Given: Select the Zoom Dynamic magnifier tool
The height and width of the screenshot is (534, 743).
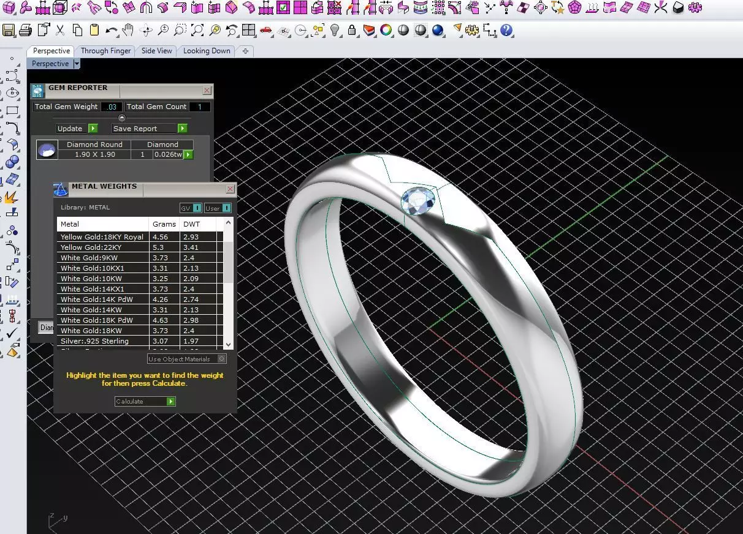Looking at the screenshot, I should [x=163, y=30].
